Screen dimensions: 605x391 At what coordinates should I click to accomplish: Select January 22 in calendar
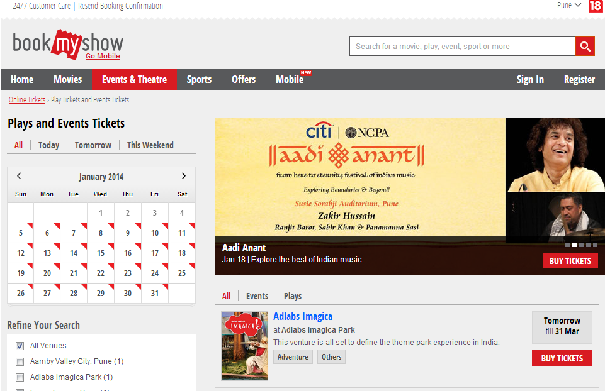(x=101, y=273)
